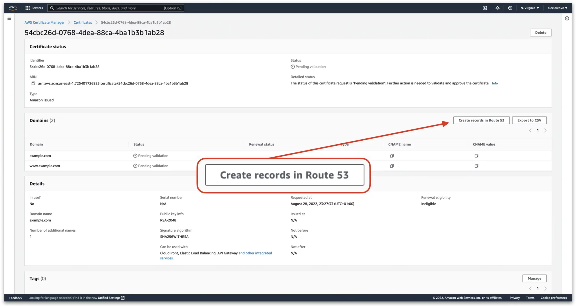The image size is (576, 306).
Task: Click Pending validation status for www.example.com row
Action: (151, 166)
